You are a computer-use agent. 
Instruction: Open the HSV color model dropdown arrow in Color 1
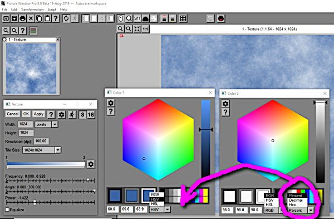(168, 210)
